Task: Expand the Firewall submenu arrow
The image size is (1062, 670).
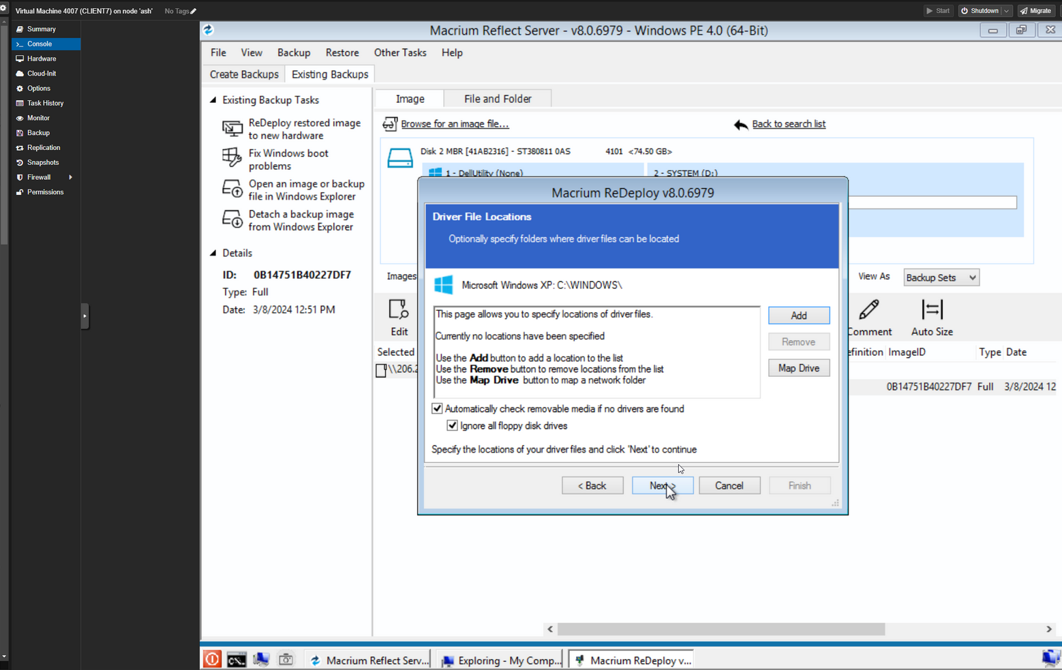Action: [x=70, y=177]
